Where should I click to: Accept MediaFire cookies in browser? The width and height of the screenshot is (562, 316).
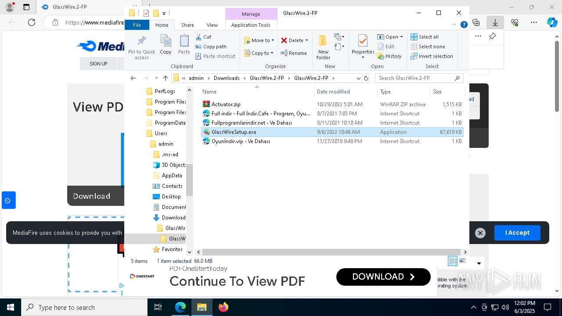(x=517, y=233)
